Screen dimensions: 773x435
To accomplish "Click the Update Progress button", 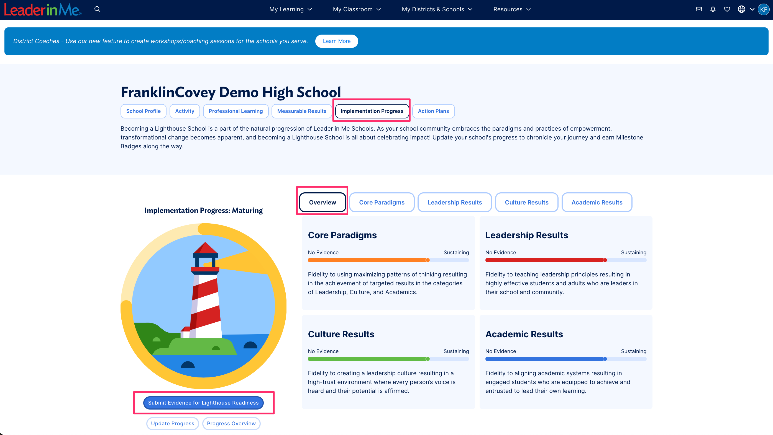I will click(173, 423).
